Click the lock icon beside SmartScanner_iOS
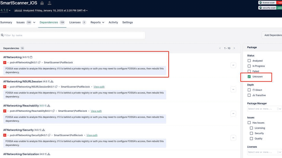 [x=42, y=3]
